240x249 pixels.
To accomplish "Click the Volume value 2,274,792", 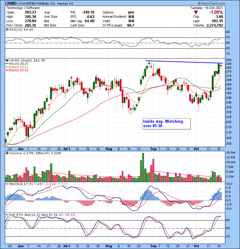I will tap(215, 25).
